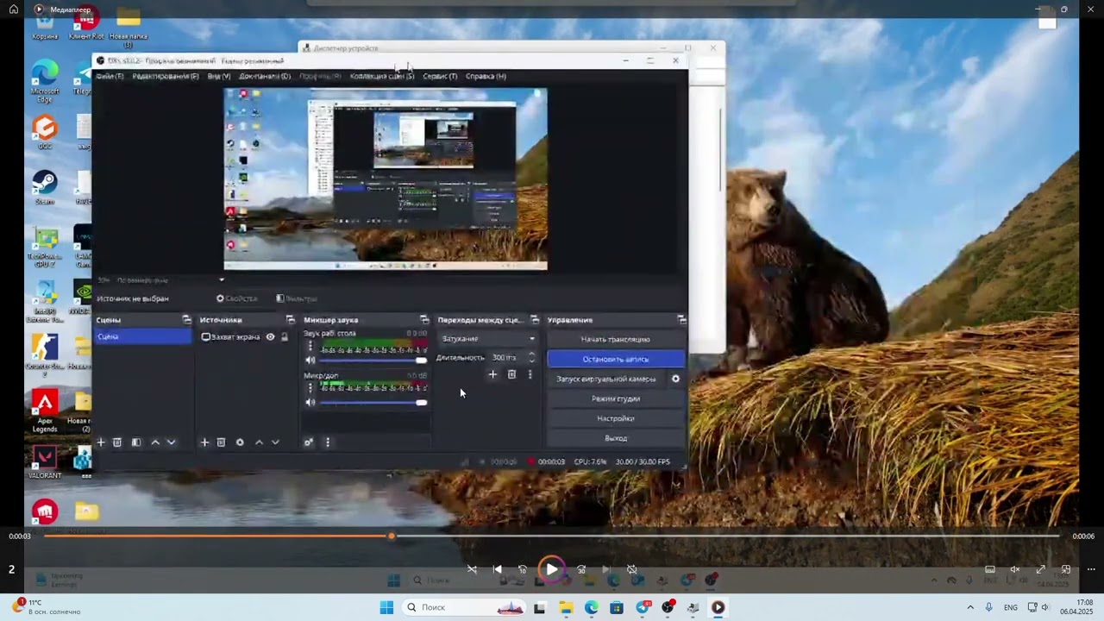Image resolution: width=1104 pixels, height=621 pixels.
Task: Open Редактирование menu in OBS
Action: coord(166,76)
